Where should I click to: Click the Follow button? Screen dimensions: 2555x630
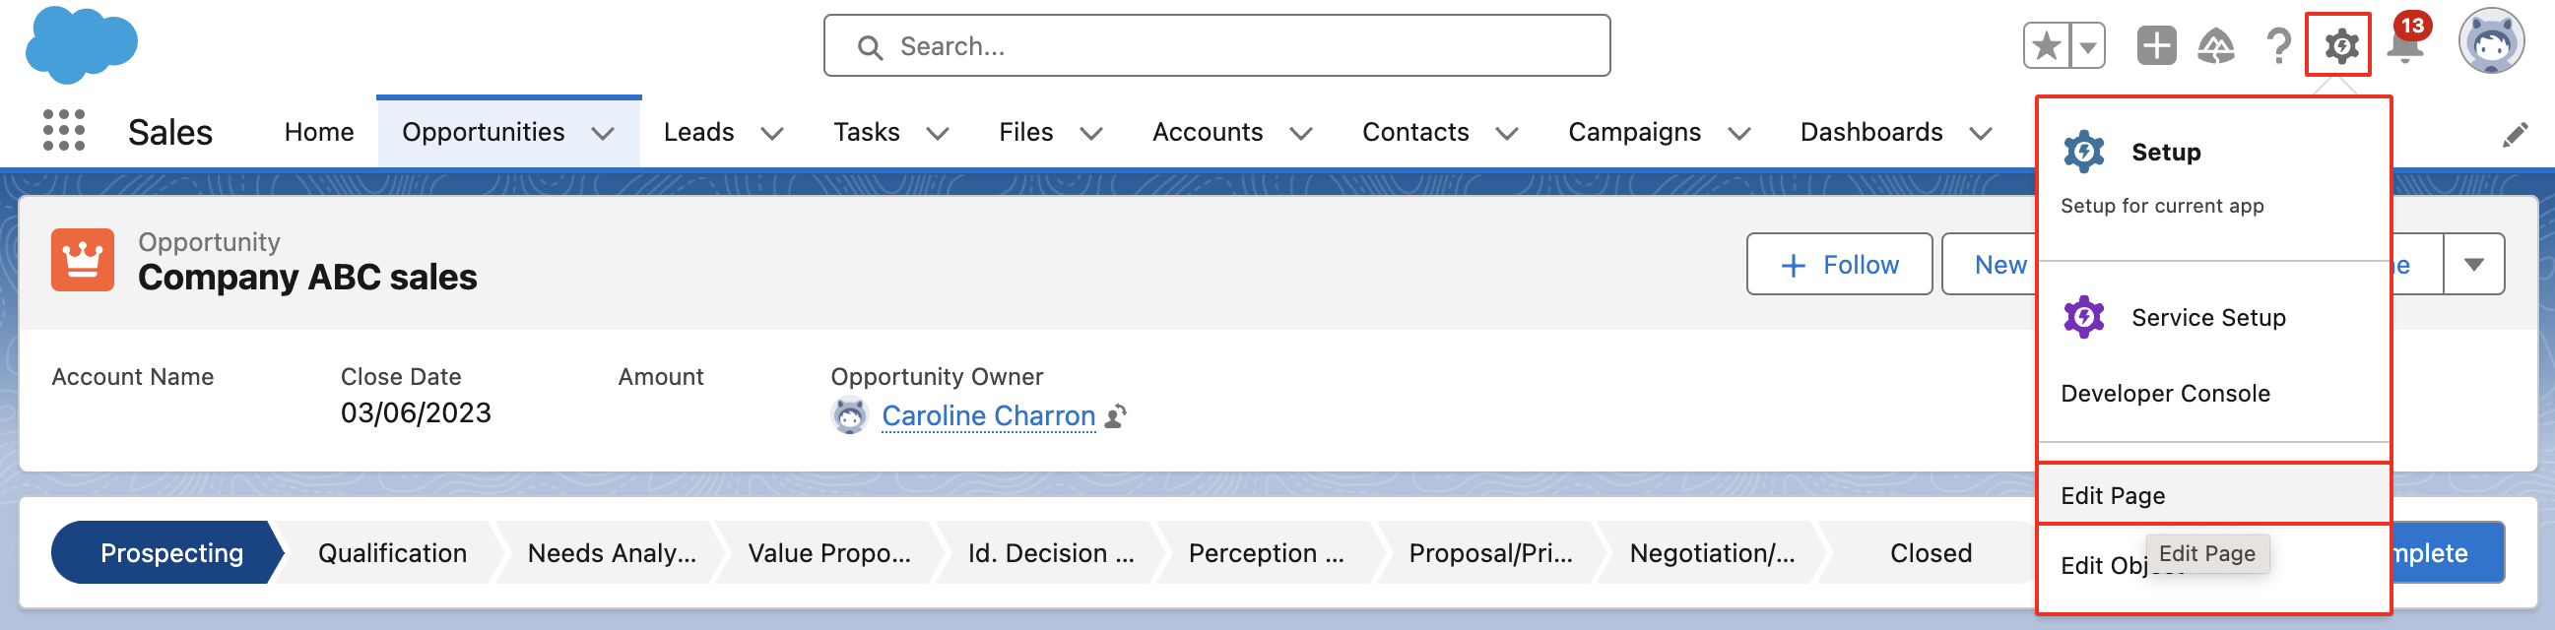coord(1839,265)
